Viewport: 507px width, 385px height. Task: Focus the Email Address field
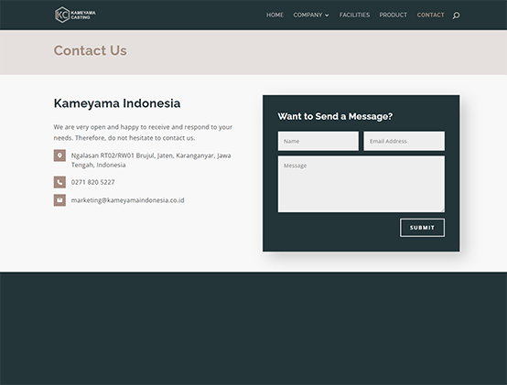pos(404,141)
